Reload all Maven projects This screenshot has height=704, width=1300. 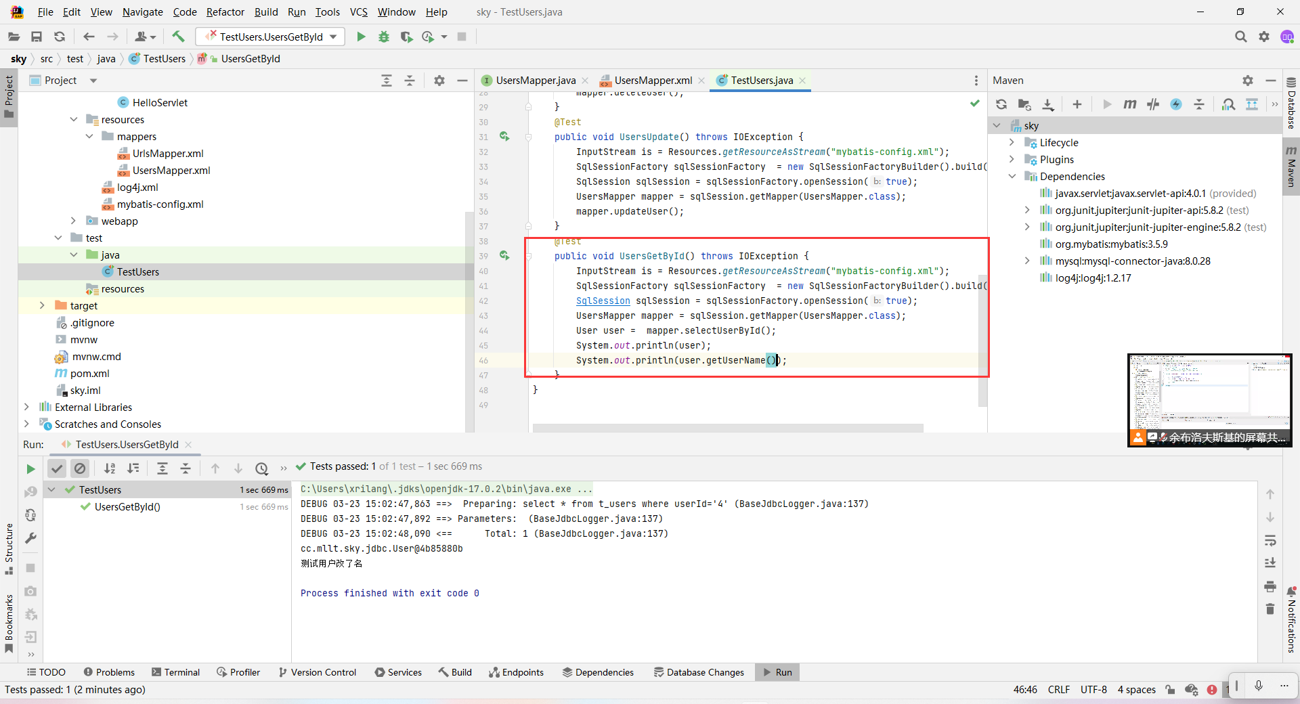click(x=1001, y=104)
